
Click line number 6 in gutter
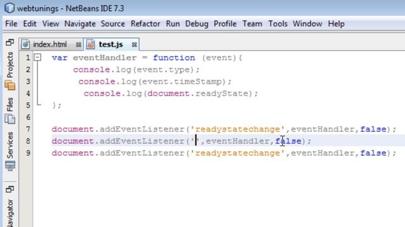pos(28,117)
